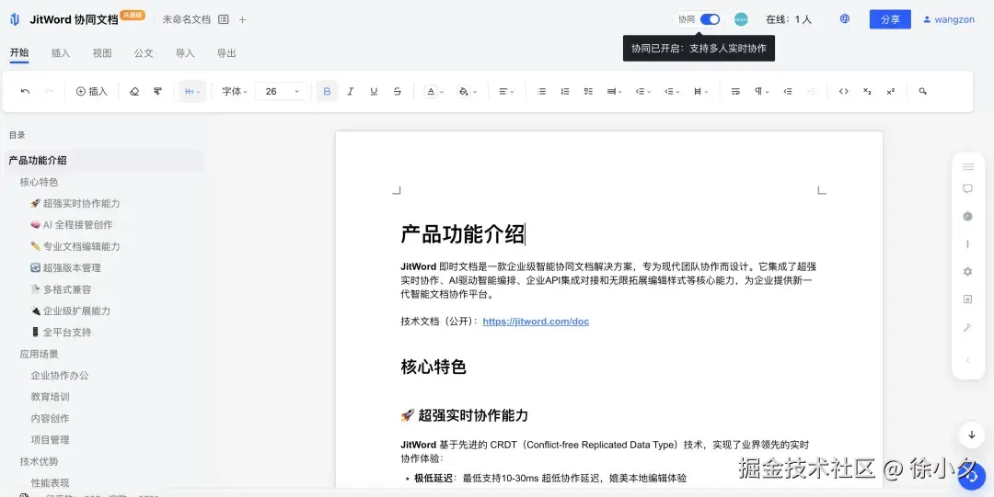The image size is (994, 497).
Task: Switch to the 导入 tab
Action: (x=184, y=53)
